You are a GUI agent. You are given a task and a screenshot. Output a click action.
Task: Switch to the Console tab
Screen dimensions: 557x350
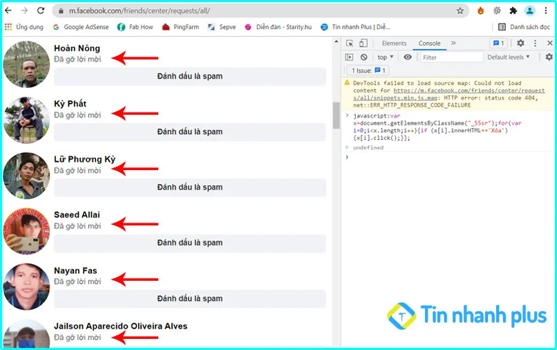[x=429, y=44]
